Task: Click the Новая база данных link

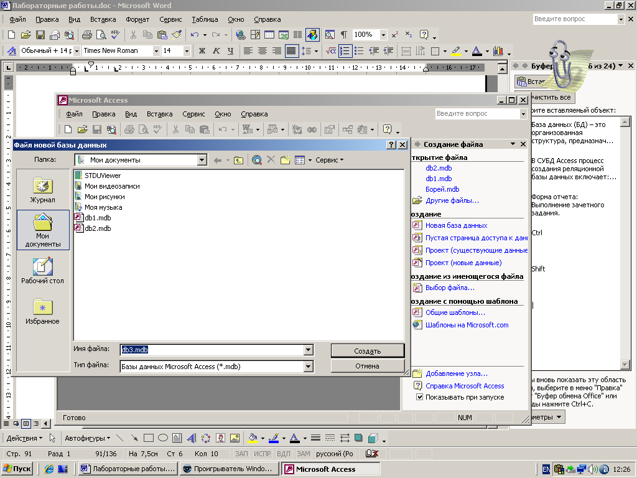Action: [456, 225]
